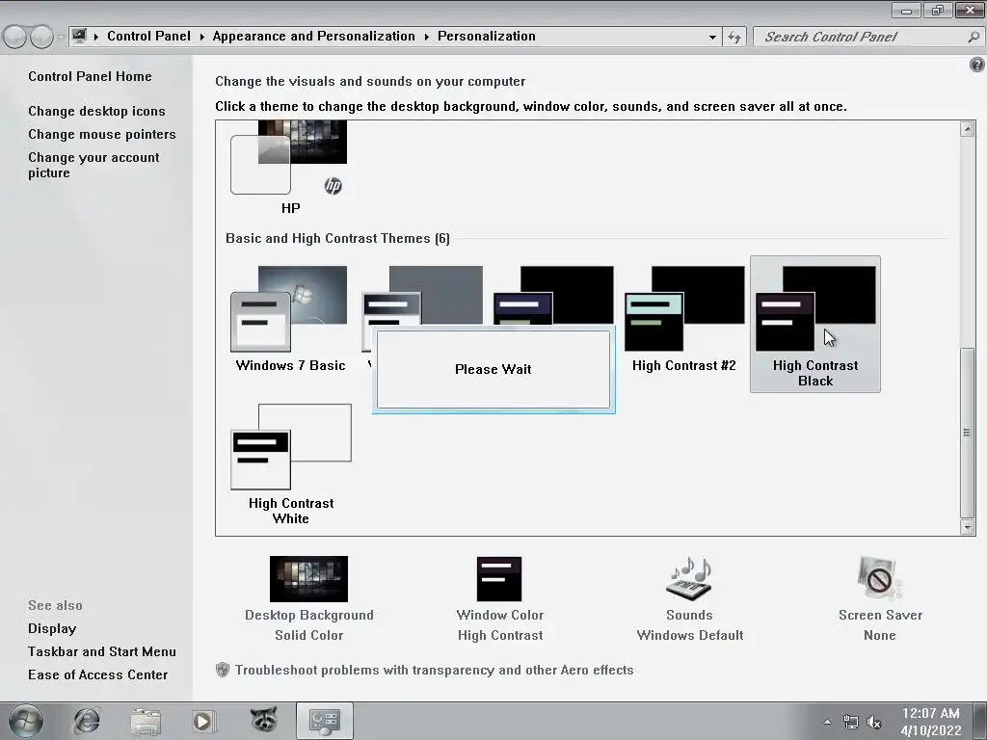Click the theme list scrollbar thumb
Image resolution: width=987 pixels, height=740 pixels.
coord(968,433)
